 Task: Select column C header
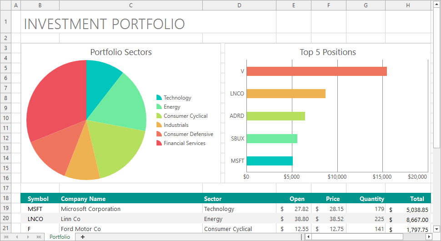[131, 5]
